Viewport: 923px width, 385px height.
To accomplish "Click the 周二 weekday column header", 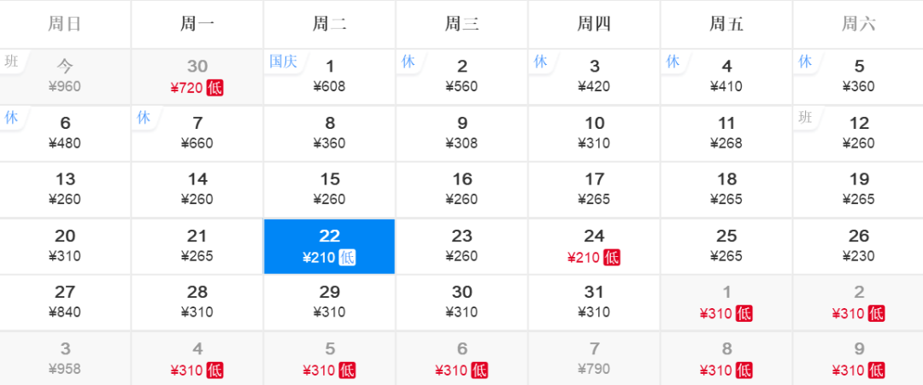I will click(330, 24).
